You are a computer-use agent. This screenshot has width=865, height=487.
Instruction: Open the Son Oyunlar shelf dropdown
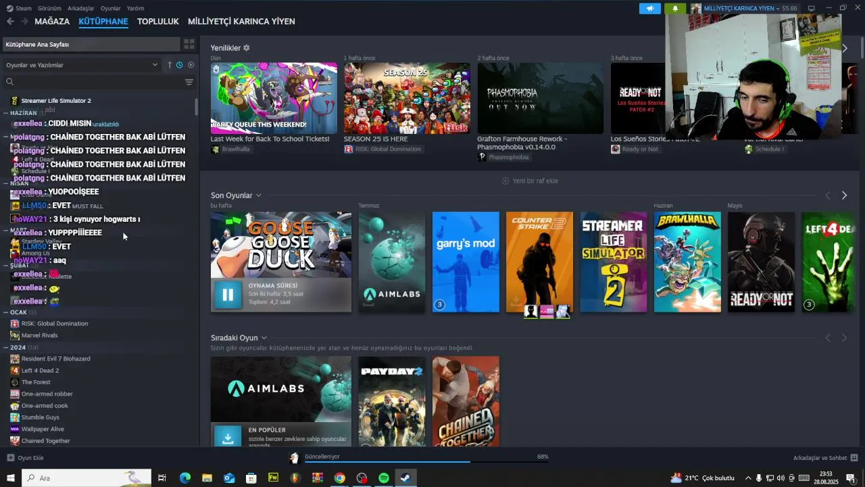click(x=258, y=195)
